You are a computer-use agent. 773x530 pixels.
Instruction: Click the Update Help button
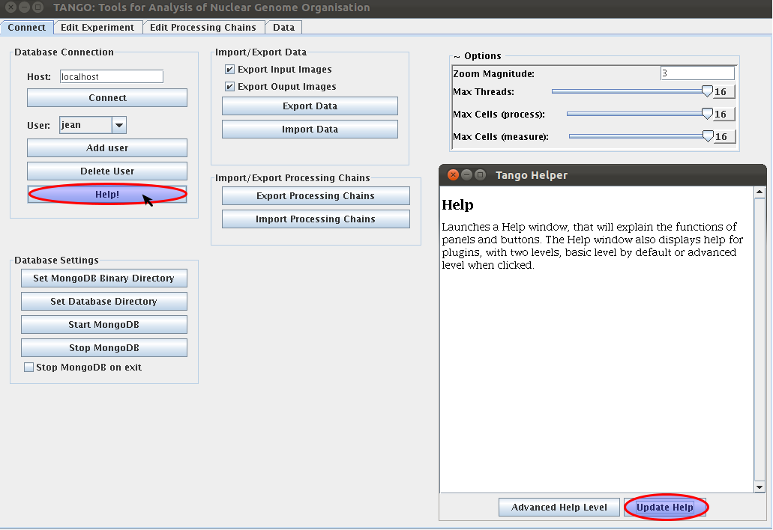click(x=665, y=508)
